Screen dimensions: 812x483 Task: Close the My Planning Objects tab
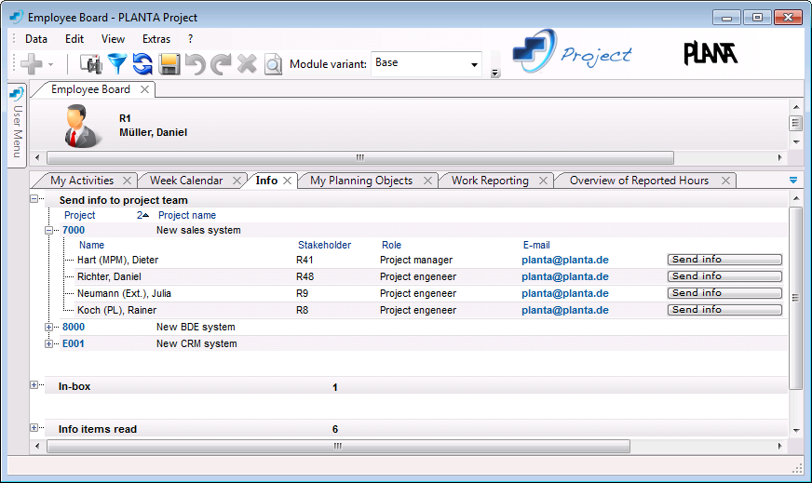coord(427,181)
